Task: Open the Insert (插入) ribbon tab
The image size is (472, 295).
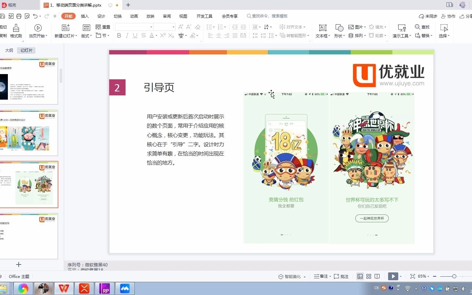Action: pyautogui.click(x=85, y=16)
